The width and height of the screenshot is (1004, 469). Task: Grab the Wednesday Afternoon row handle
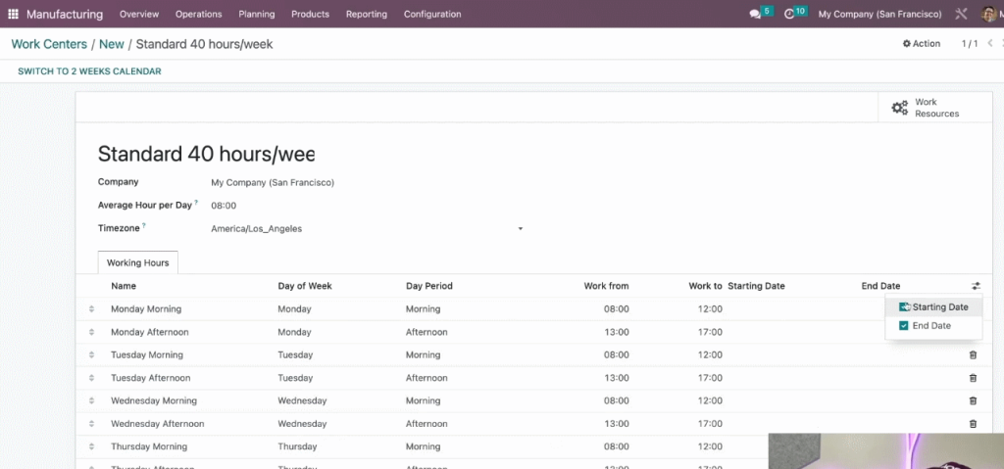point(91,424)
